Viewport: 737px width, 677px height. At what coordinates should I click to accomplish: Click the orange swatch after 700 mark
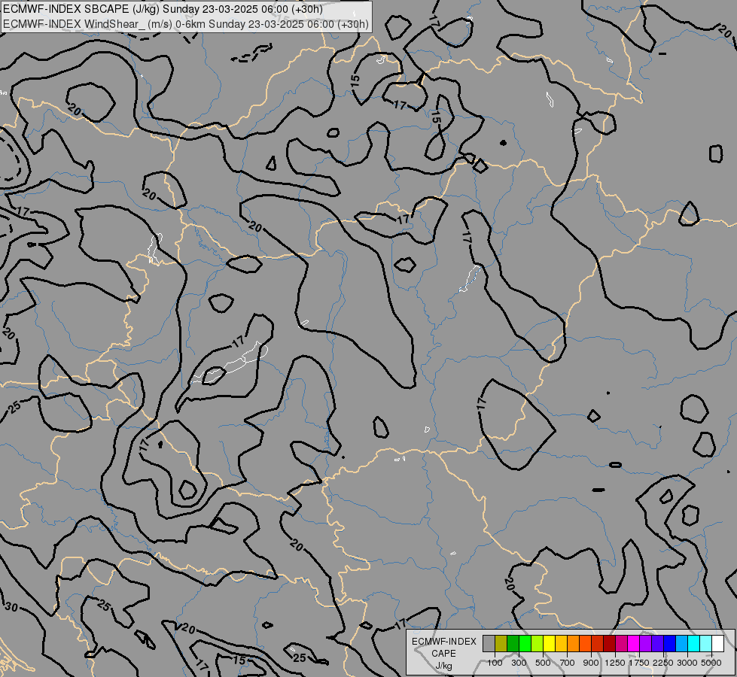pyautogui.click(x=574, y=644)
